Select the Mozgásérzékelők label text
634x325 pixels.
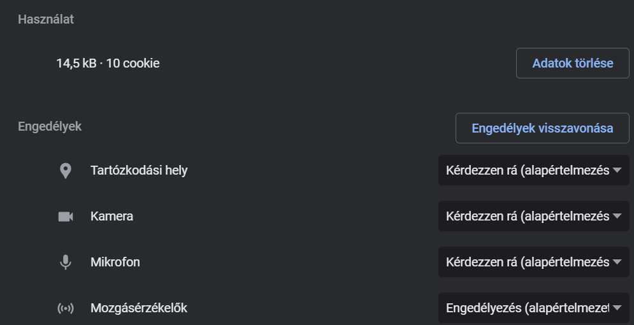(139, 308)
